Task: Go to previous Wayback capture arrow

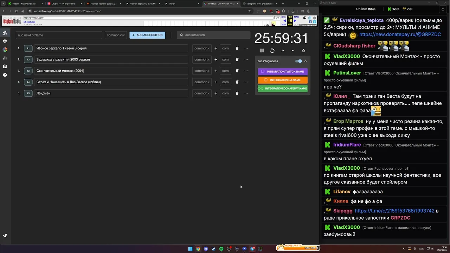Action: [x=285, y=21]
